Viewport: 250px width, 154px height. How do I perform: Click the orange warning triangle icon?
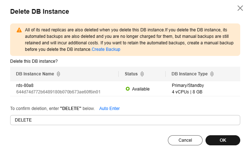point(19,30)
